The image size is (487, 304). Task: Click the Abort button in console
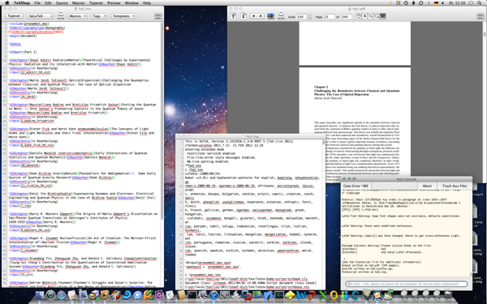point(427,186)
